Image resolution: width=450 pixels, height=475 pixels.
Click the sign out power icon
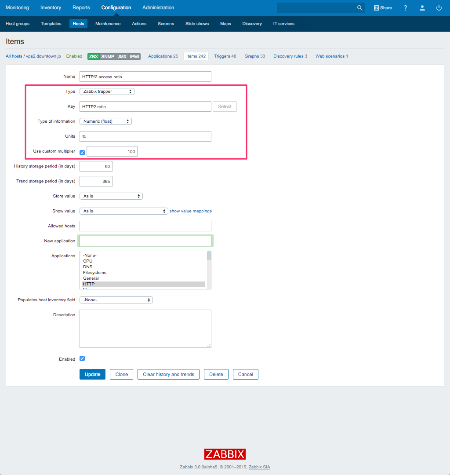point(439,8)
